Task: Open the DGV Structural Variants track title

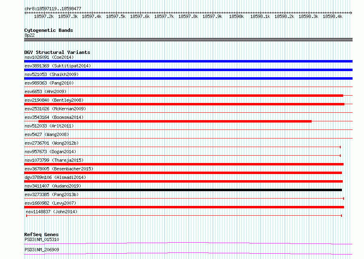Action: coord(57,52)
